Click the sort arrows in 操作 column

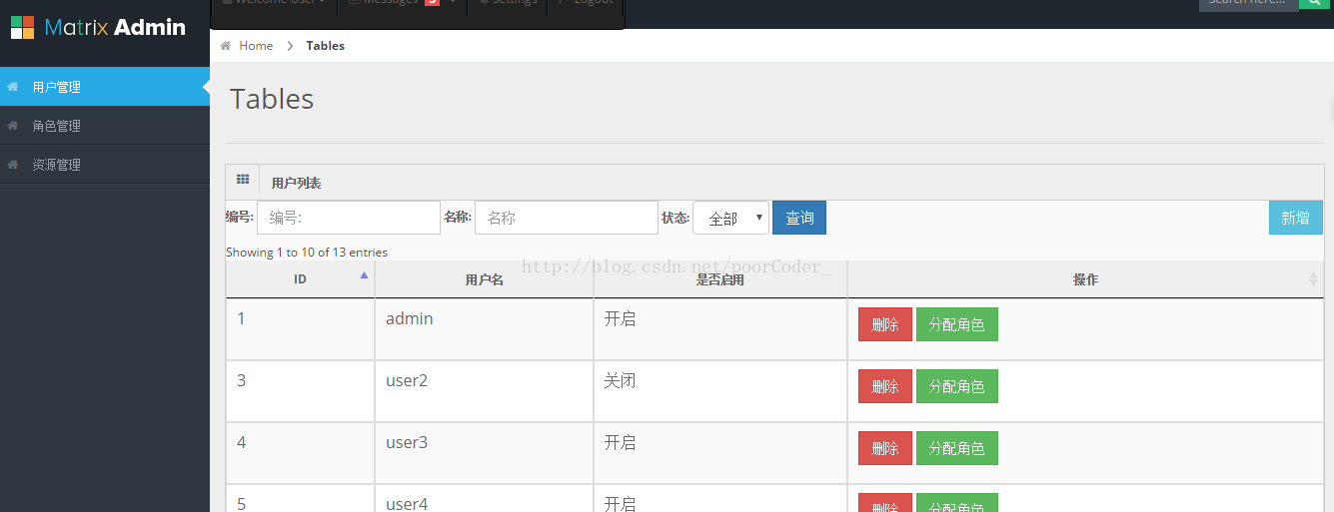[x=1313, y=279]
